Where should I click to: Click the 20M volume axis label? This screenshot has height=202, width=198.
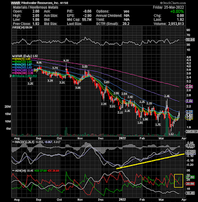click(8, 107)
